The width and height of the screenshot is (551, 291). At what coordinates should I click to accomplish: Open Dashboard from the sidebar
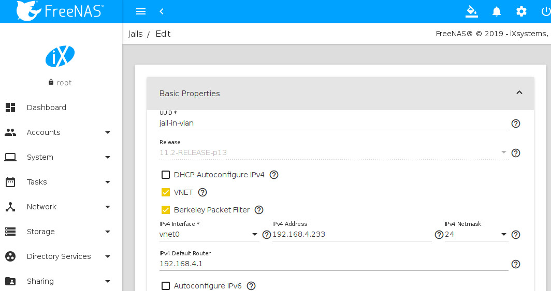pyautogui.click(x=47, y=108)
